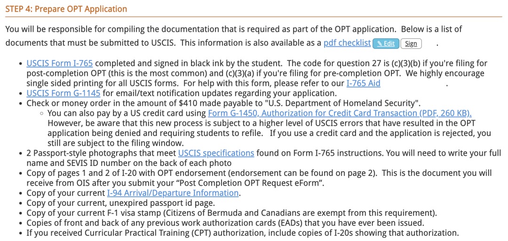508x241 pixels.
Task: Click the Curricular Practical Training (CPT) bullet
Action: pos(243,233)
